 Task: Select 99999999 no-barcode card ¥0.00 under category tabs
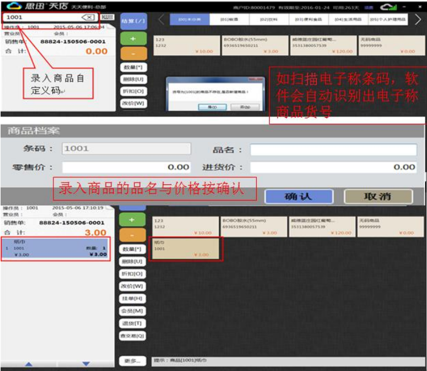(x=392, y=46)
